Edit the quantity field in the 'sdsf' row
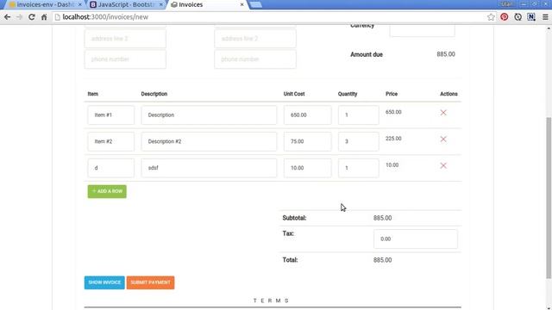Screen dimensions: 552x310 click(x=359, y=168)
